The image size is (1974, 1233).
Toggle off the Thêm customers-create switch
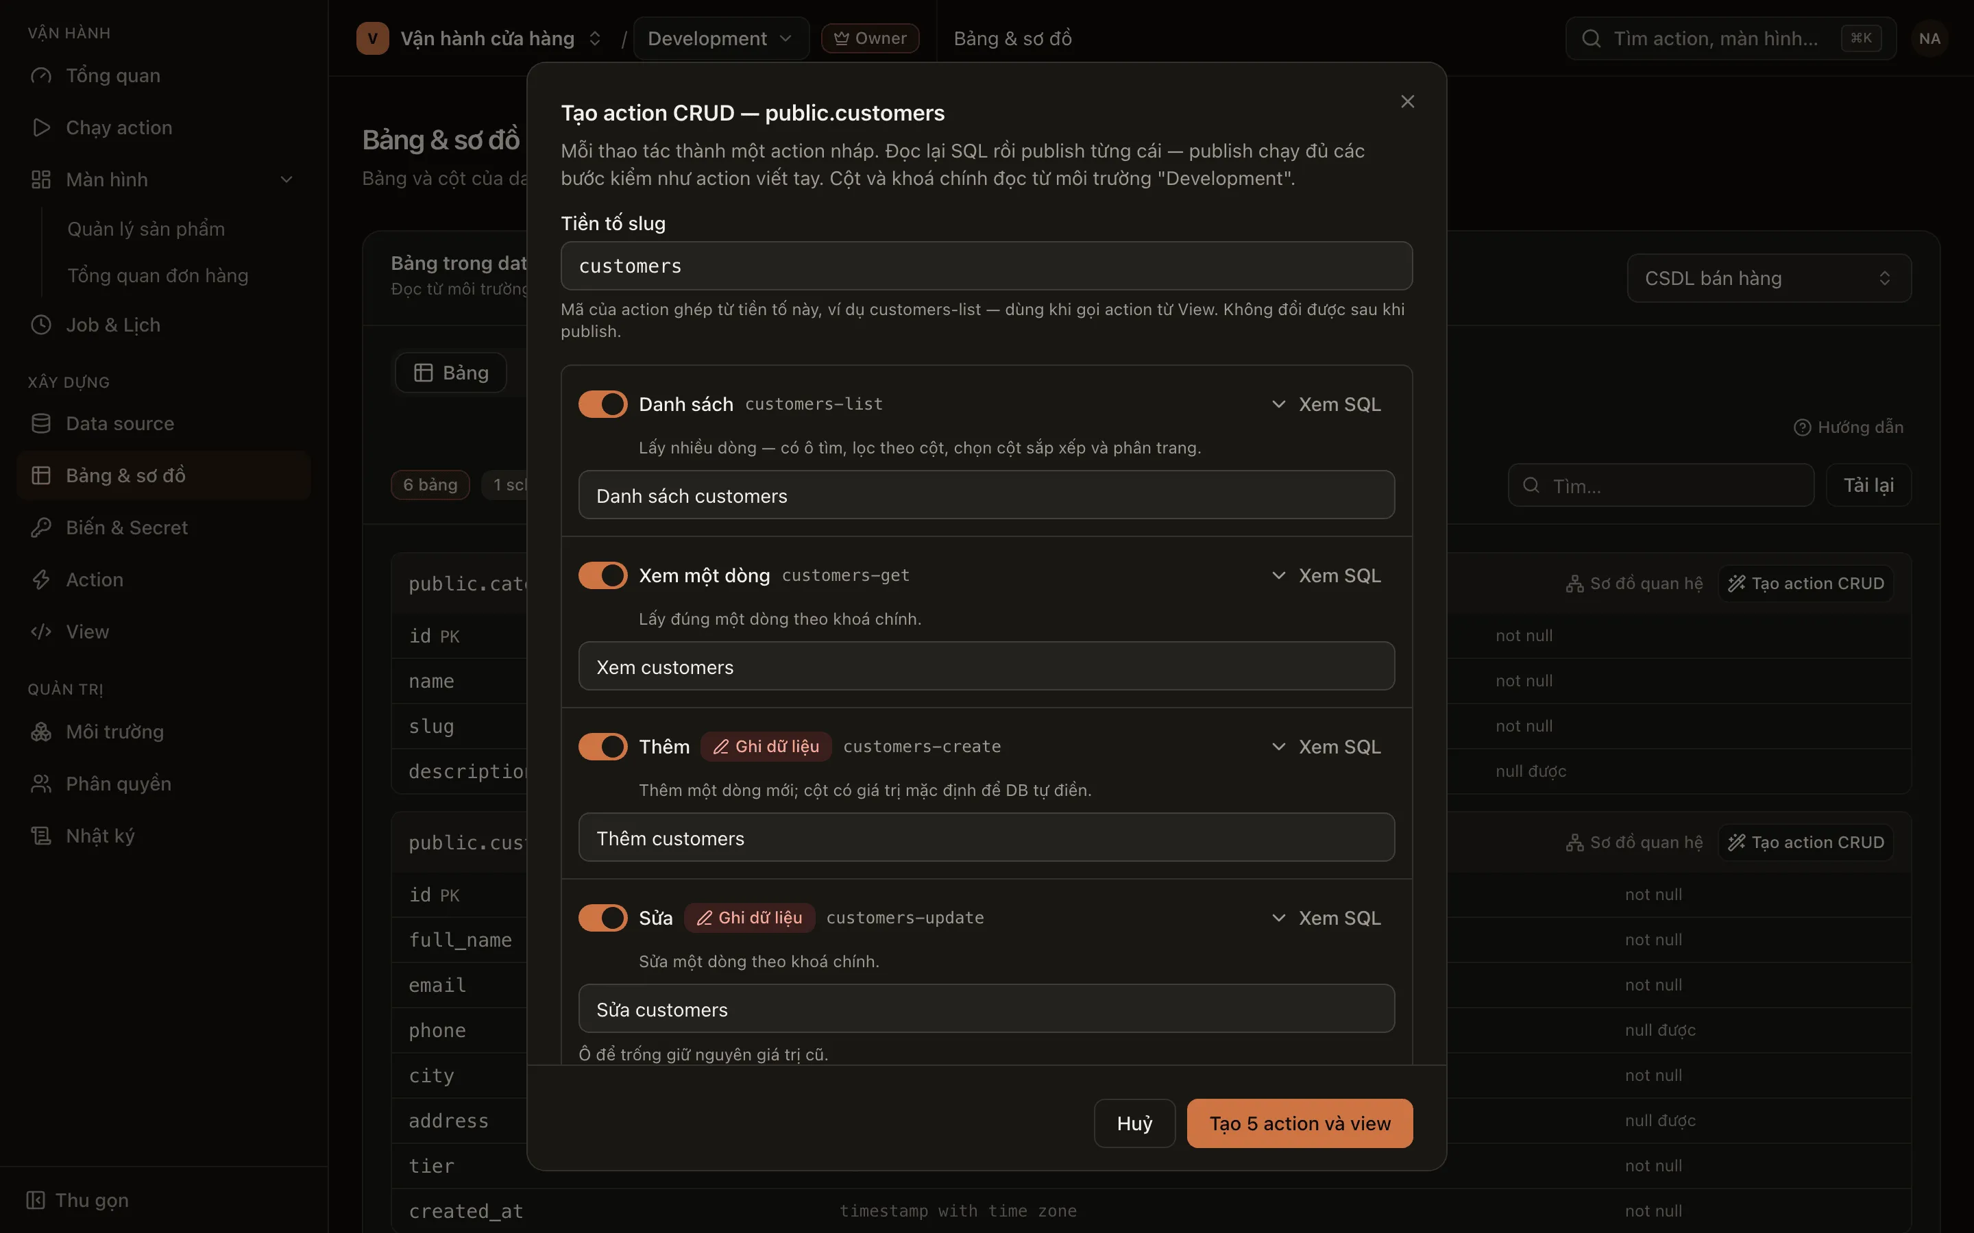pyautogui.click(x=602, y=747)
